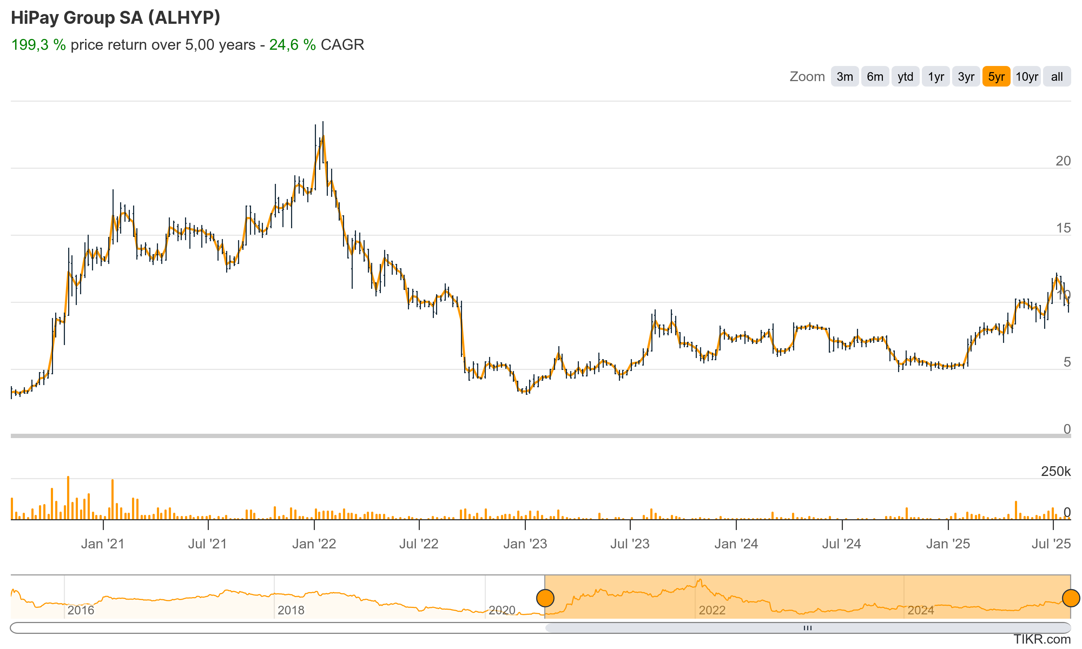Click the scrollbar track left of thumb
Viewport: 1082px width, 649px height.
click(x=277, y=628)
